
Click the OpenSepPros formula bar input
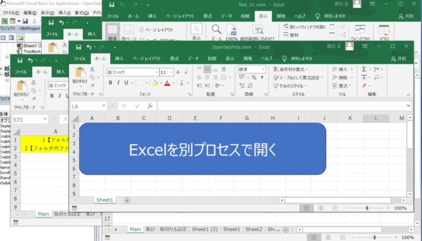(x=282, y=106)
